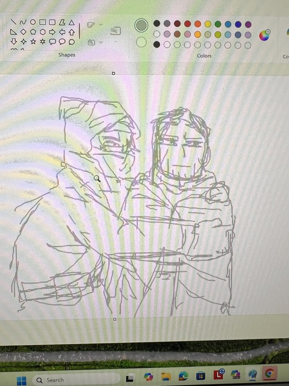
Task: Open the line Size selector icon
Action: click(115, 31)
